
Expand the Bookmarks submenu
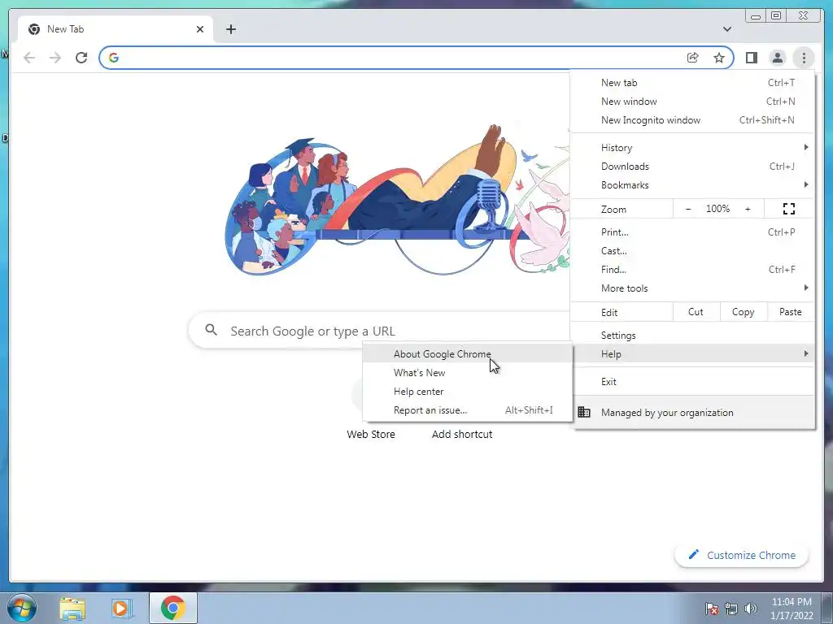point(693,184)
